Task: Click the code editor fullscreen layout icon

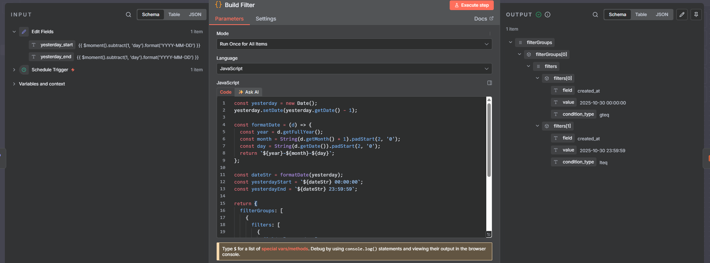Action: click(x=490, y=83)
